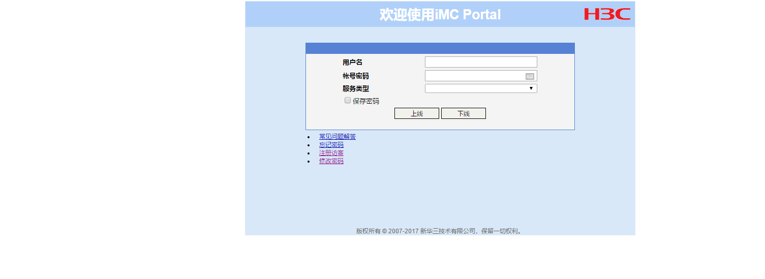Click the 版权所有 copyright footer text

click(x=440, y=231)
